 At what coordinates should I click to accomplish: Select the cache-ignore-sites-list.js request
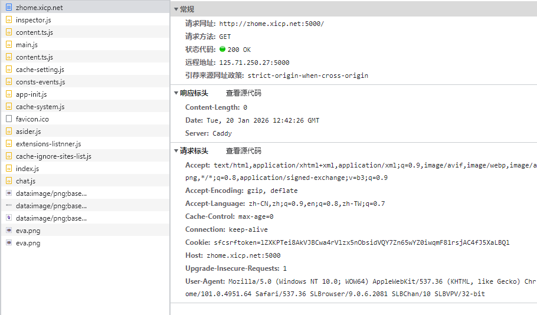pyautogui.click(x=53, y=156)
